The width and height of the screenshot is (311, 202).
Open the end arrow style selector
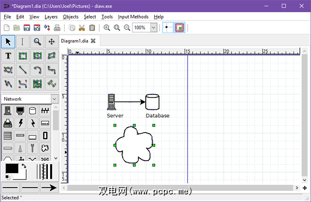click(49, 188)
